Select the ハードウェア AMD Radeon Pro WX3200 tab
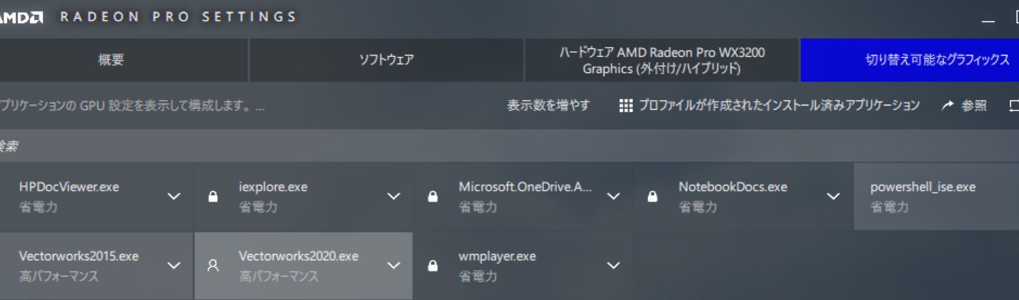 pos(662,60)
